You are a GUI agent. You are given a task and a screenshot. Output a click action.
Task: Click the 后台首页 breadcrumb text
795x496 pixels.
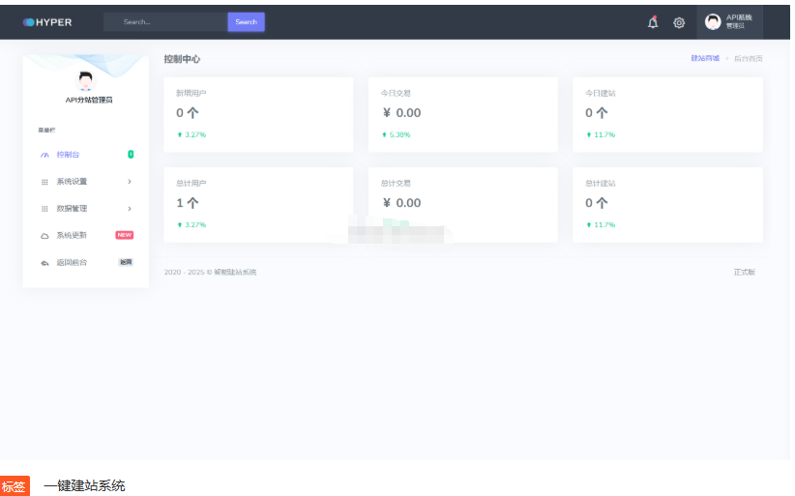pyautogui.click(x=749, y=58)
